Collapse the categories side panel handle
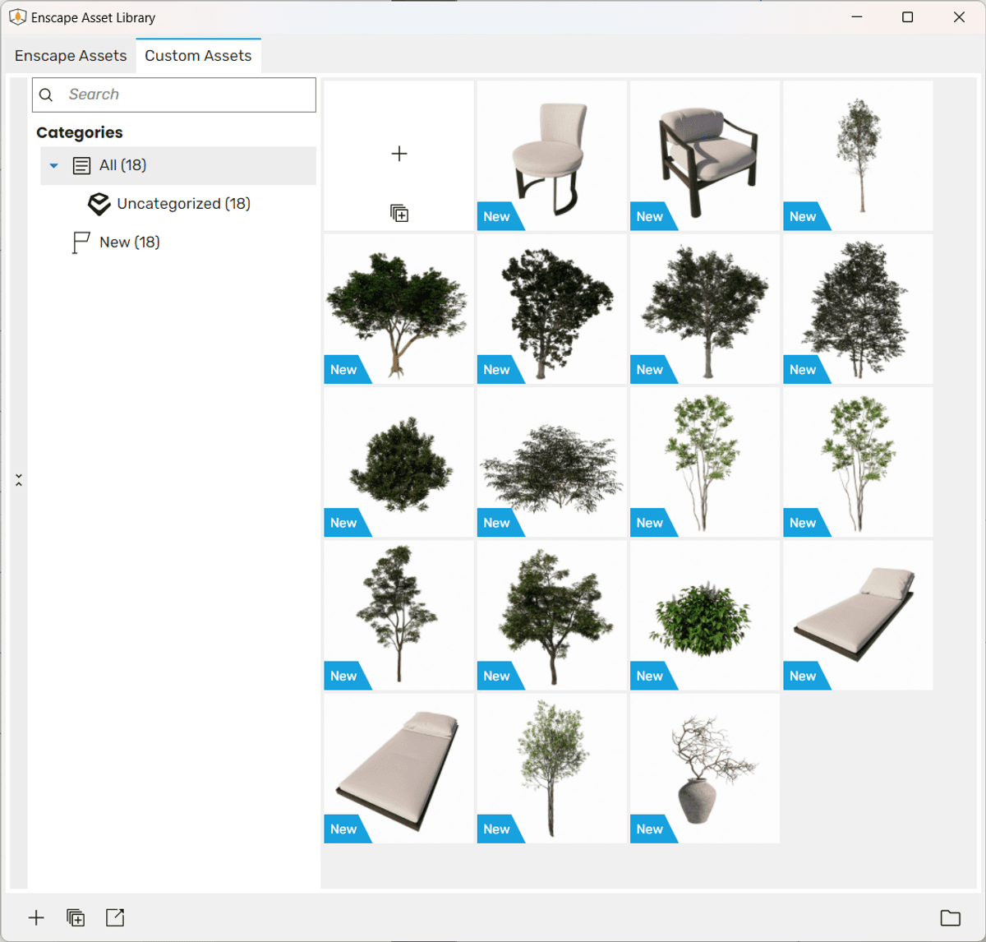The height and width of the screenshot is (942, 986). pos(18,480)
